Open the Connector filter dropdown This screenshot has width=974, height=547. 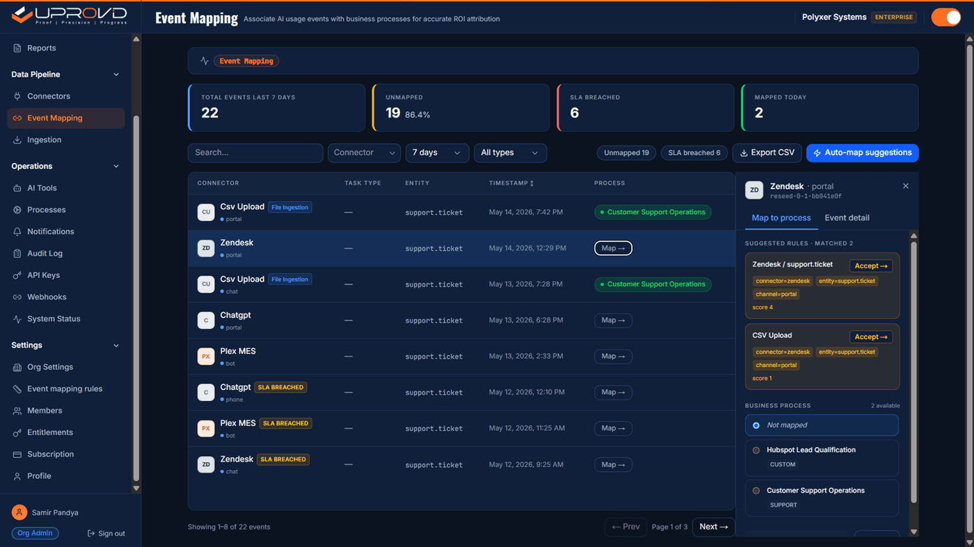point(364,153)
